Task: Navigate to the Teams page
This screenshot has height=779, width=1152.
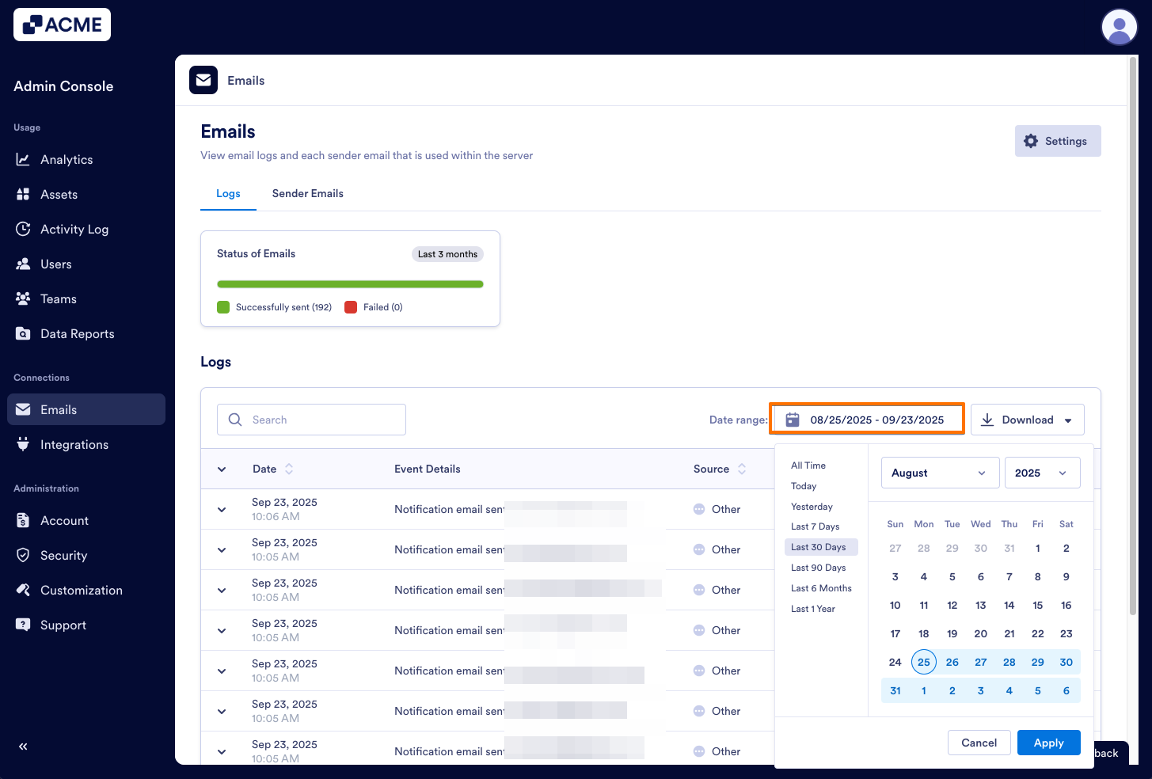Action: [x=57, y=298]
